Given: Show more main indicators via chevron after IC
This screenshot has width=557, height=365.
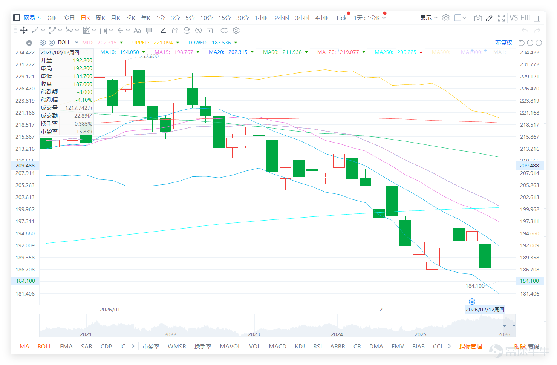Looking at the screenshot, I should point(133,346).
